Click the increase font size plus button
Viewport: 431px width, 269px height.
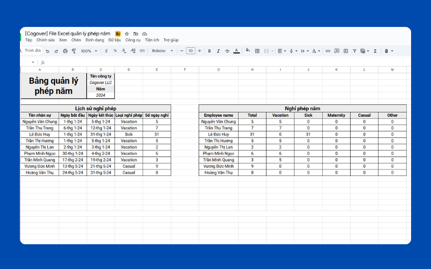coord(199,51)
